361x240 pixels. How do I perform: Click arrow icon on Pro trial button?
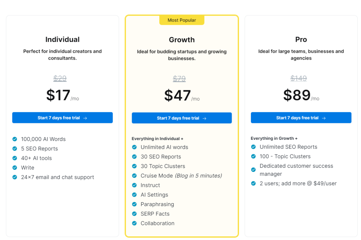pos(324,118)
